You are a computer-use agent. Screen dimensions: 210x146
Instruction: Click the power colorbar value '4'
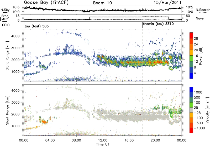point(195,73)
